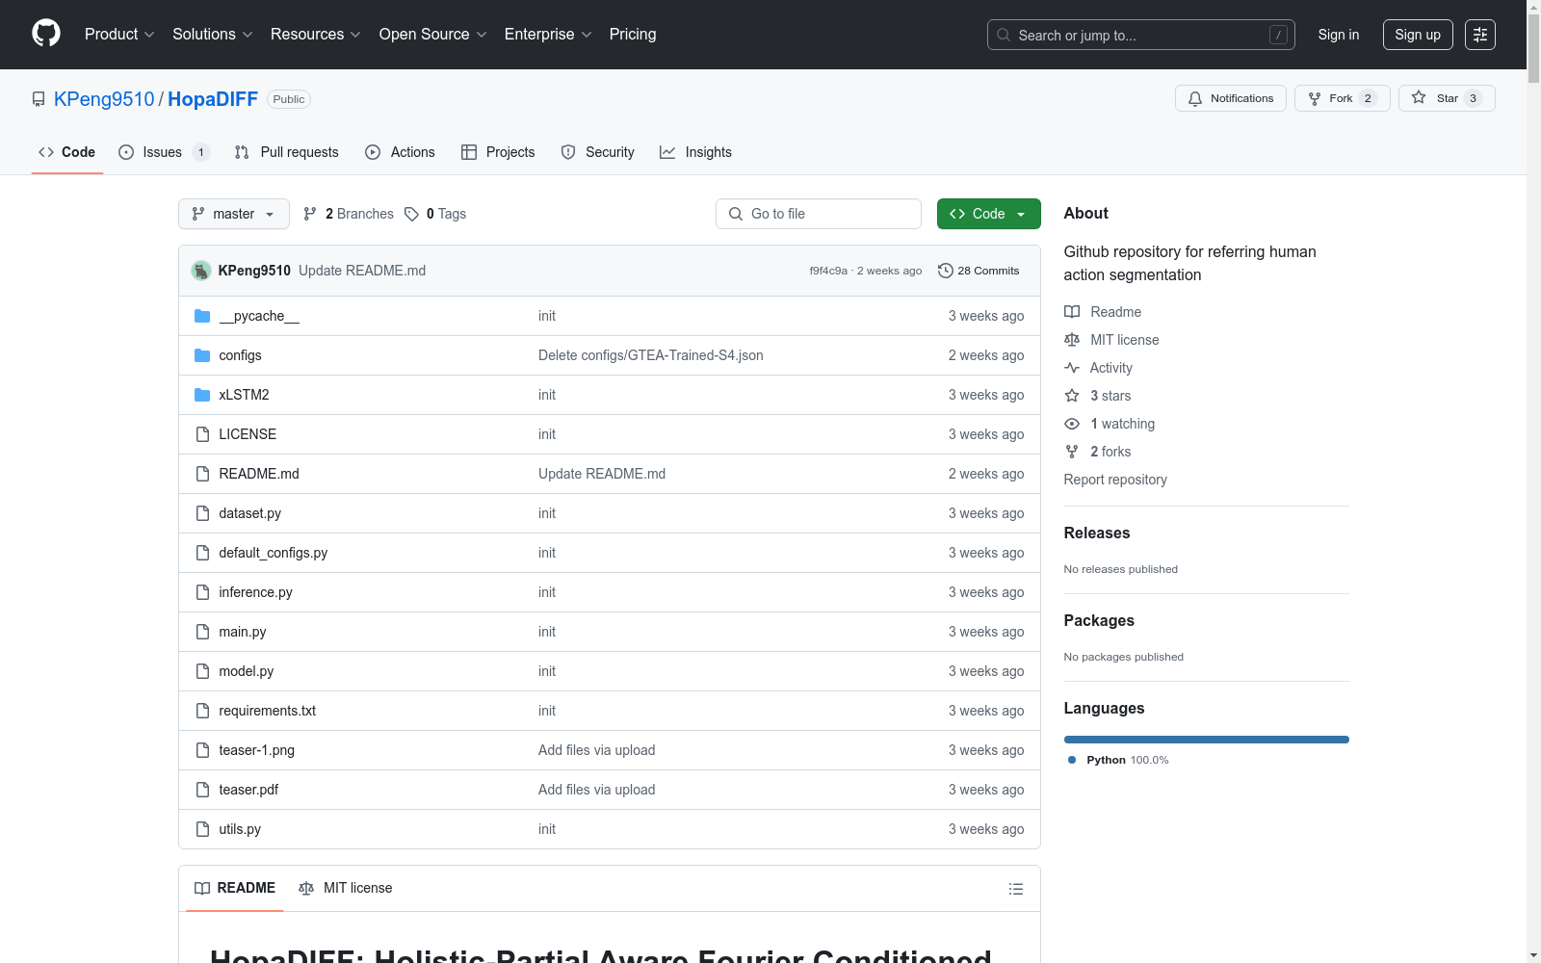Open the README outline list icon
This screenshot has width=1541, height=963.
pyautogui.click(x=1016, y=889)
